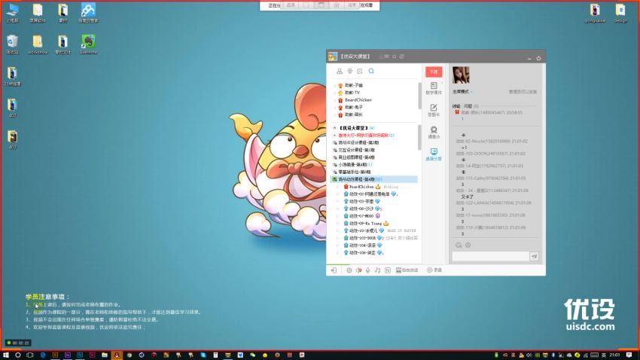
Task: Open the action center notification icon
Action: pos(629,355)
